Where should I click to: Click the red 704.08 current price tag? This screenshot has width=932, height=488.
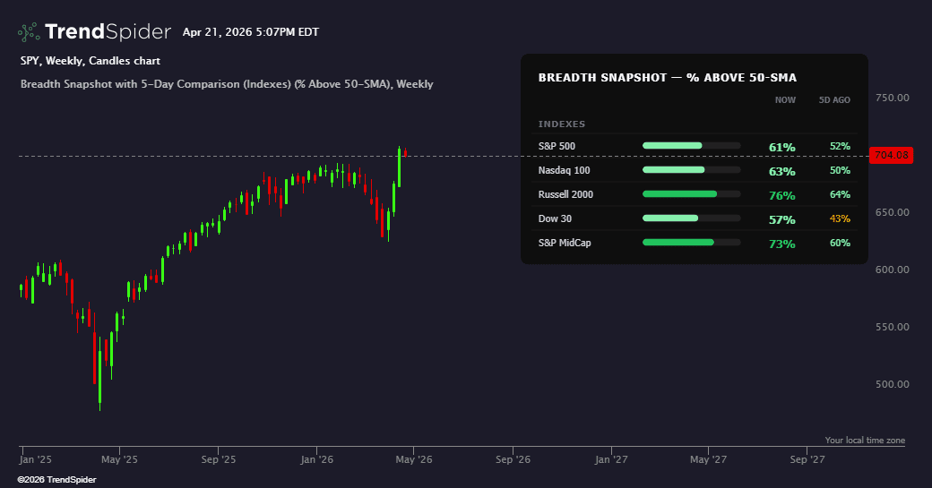pos(891,156)
